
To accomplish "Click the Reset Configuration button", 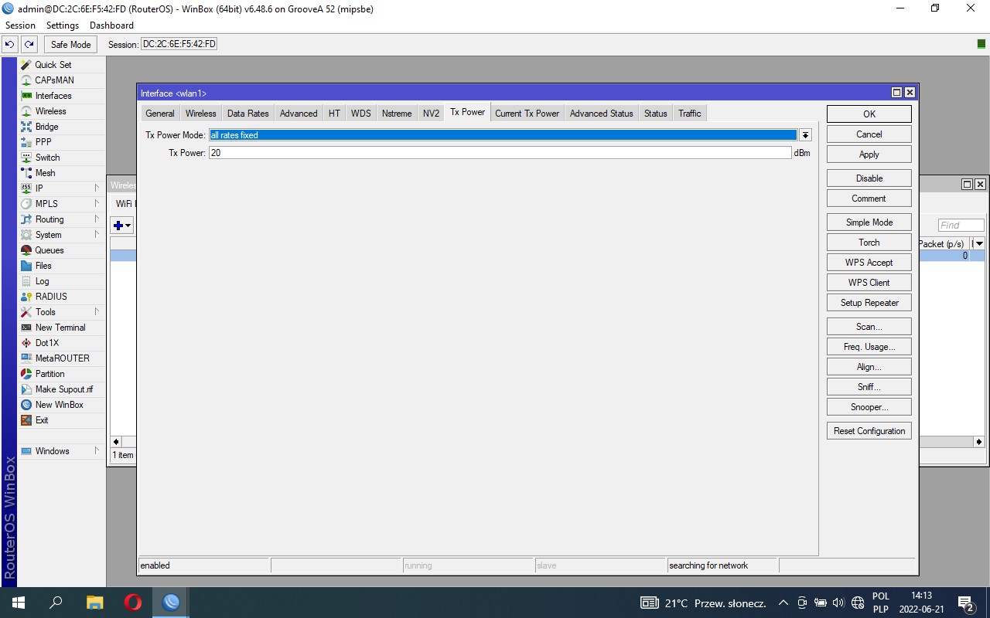I will pyautogui.click(x=869, y=431).
